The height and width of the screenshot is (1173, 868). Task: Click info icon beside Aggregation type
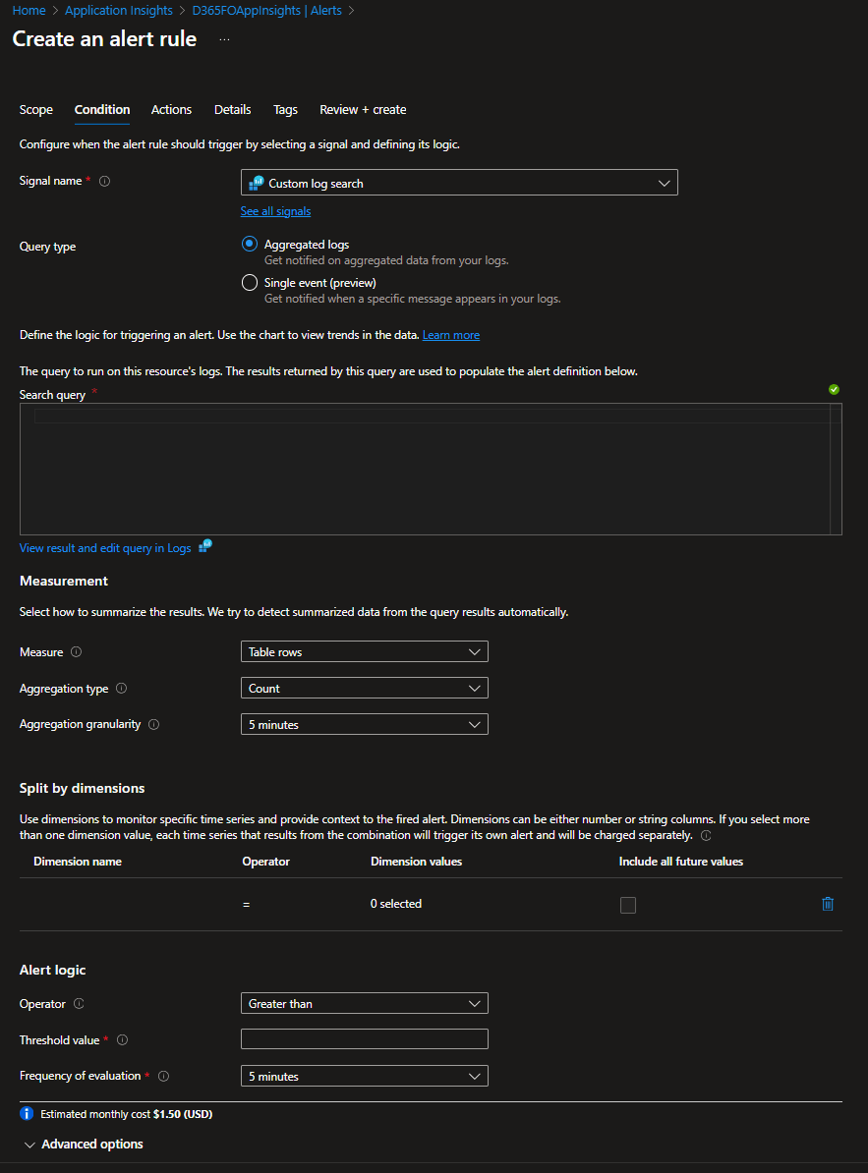[x=122, y=689]
